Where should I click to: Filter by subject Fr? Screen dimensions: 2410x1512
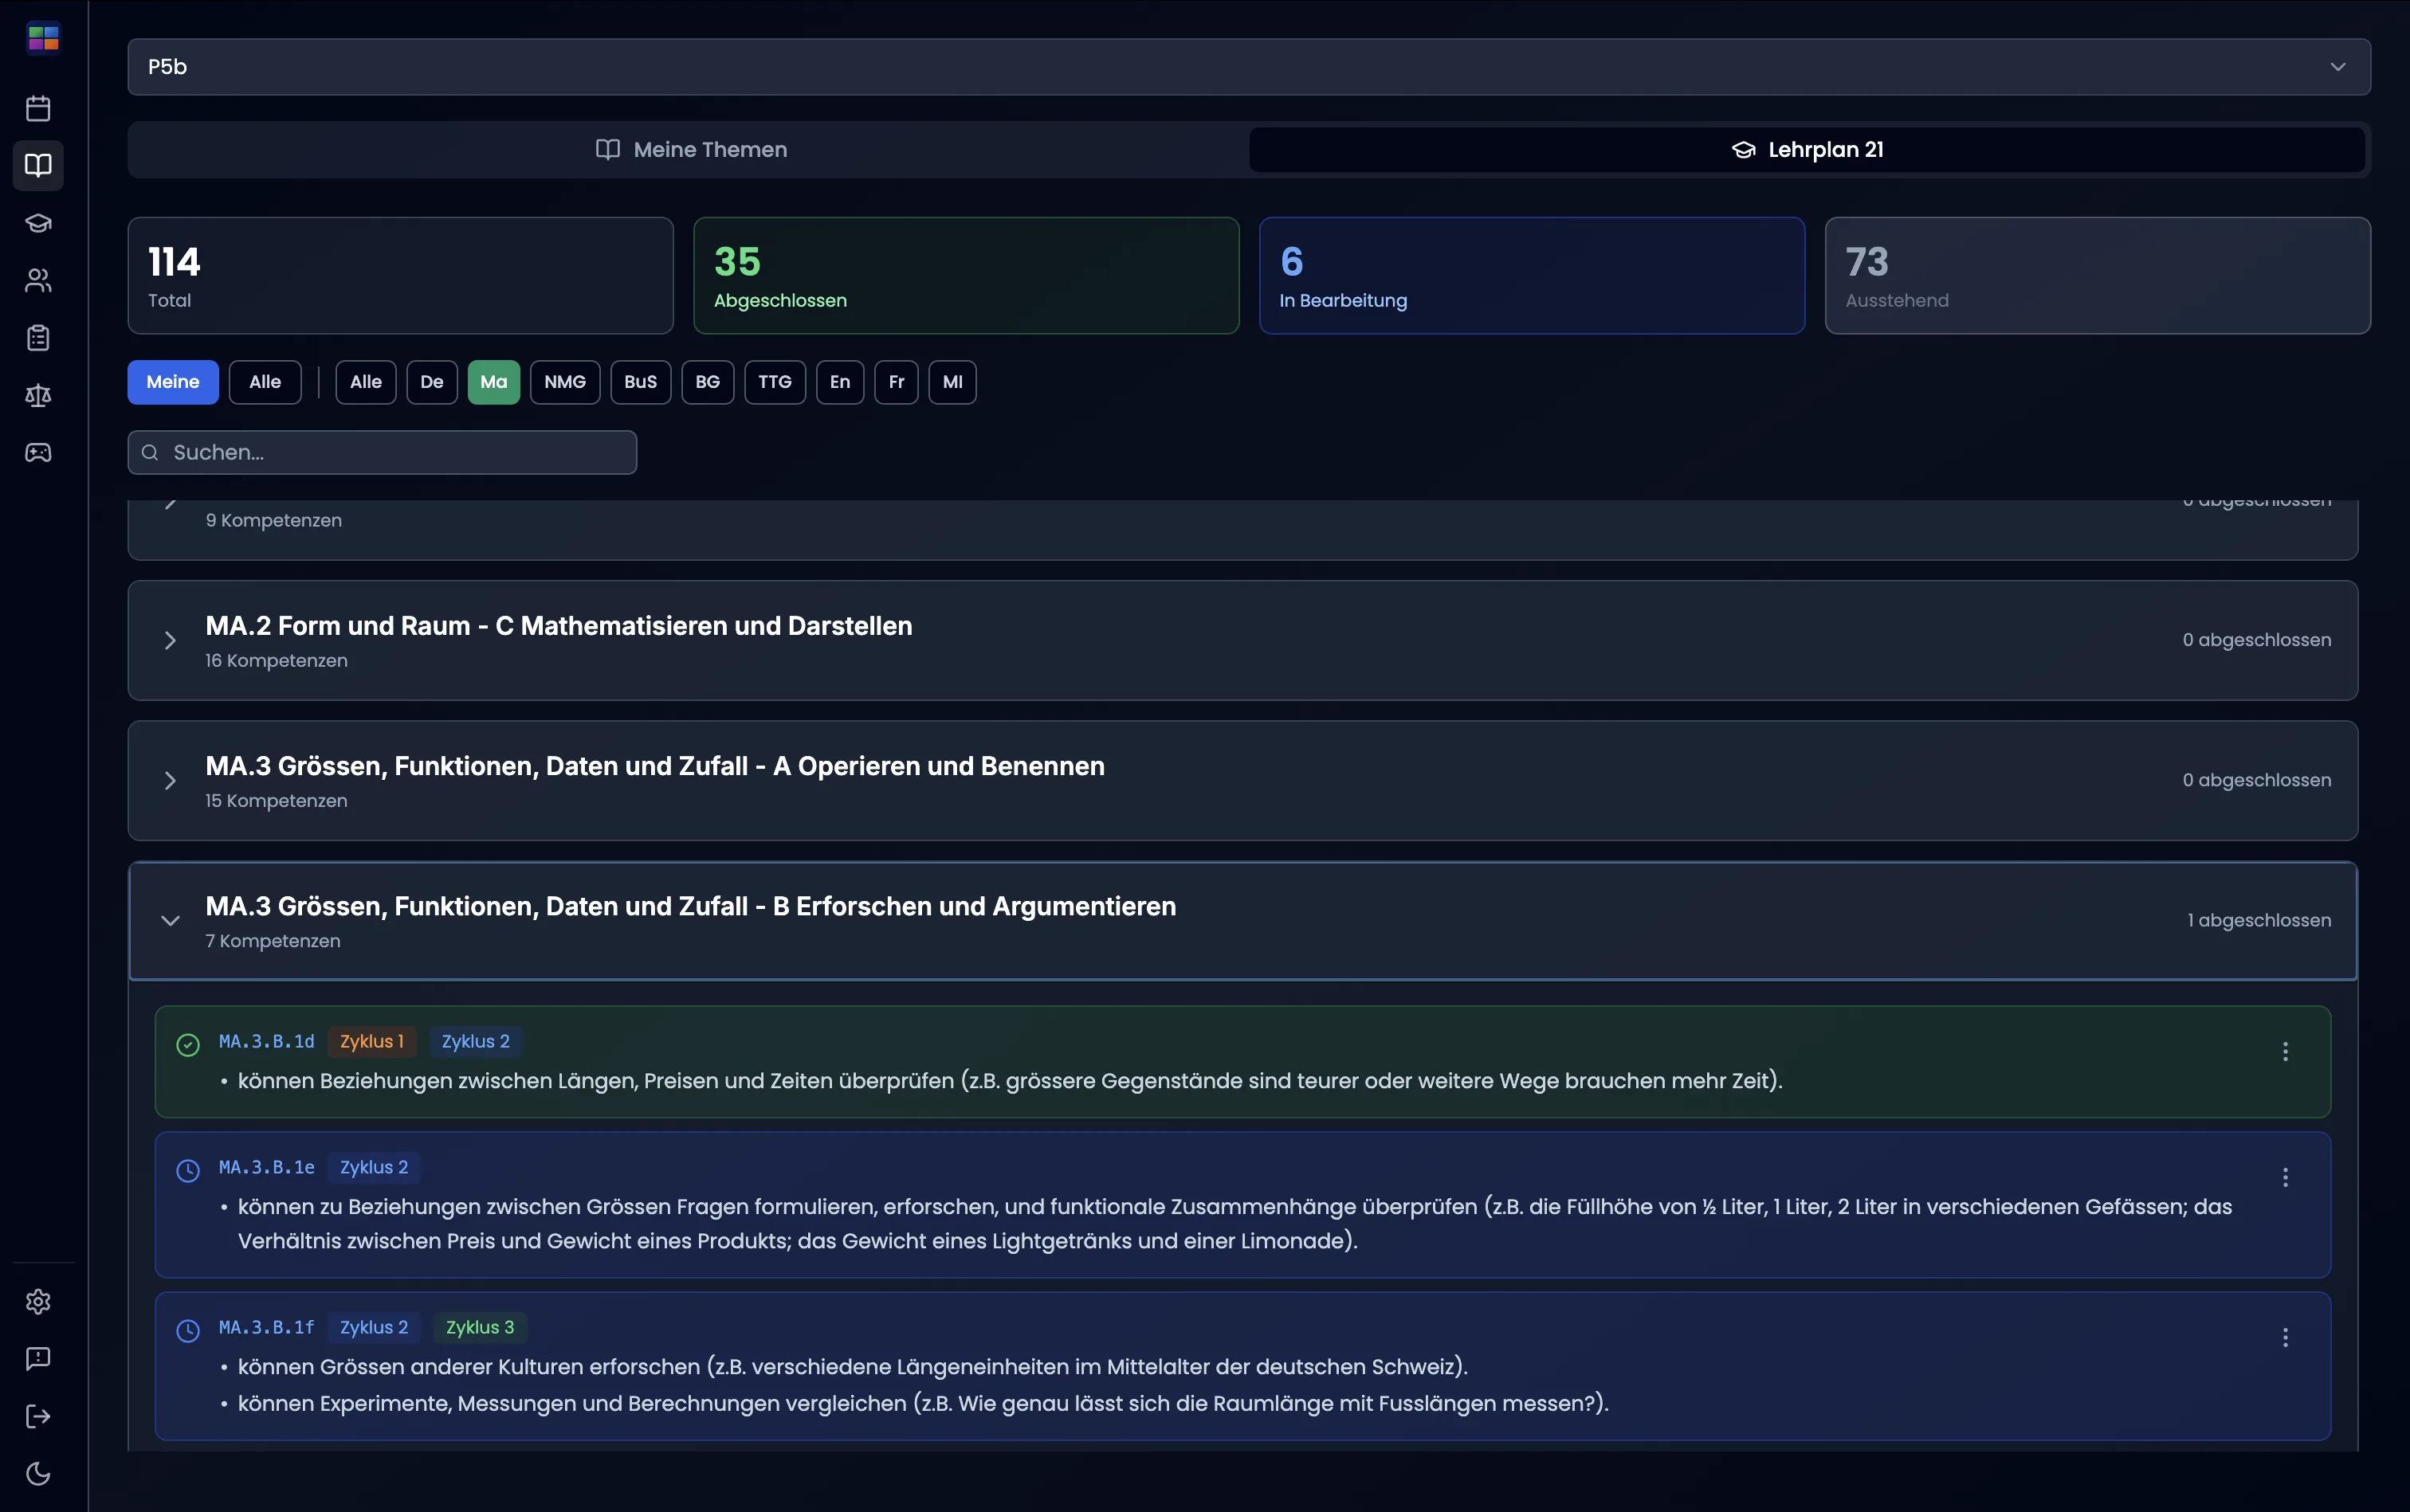(897, 382)
